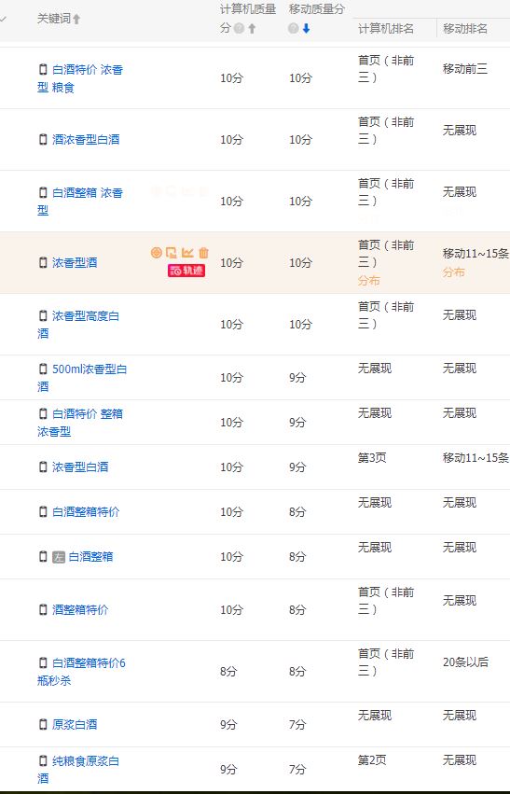Delete keyword 浓香型酒 with trash icon
Viewport: 510px width, 794px height.
203,252
